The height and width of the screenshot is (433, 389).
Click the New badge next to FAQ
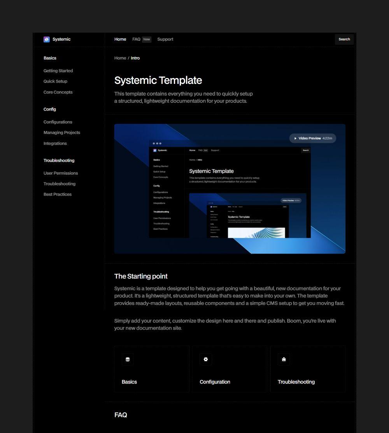pos(146,39)
